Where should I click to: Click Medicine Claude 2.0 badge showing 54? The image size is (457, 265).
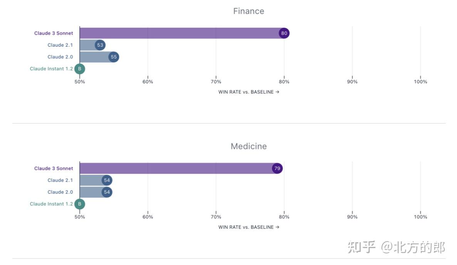(x=107, y=192)
